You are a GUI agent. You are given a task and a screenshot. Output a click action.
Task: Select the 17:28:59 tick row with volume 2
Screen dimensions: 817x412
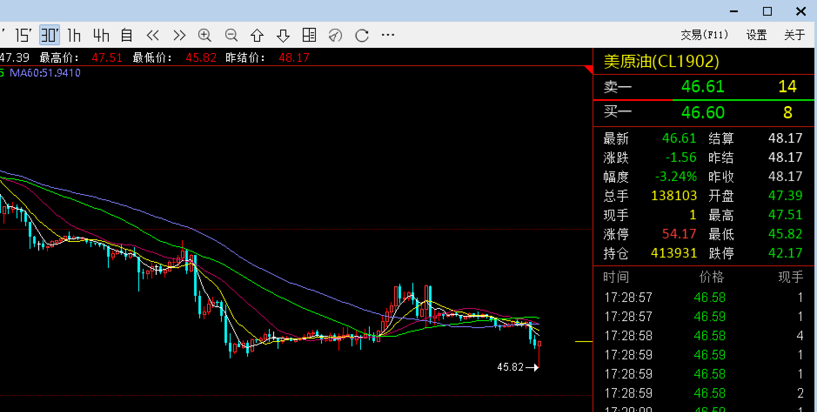click(x=704, y=393)
